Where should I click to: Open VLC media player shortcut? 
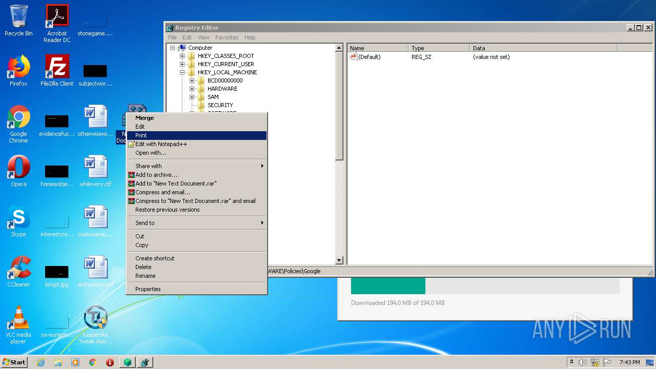pyautogui.click(x=18, y=325)
